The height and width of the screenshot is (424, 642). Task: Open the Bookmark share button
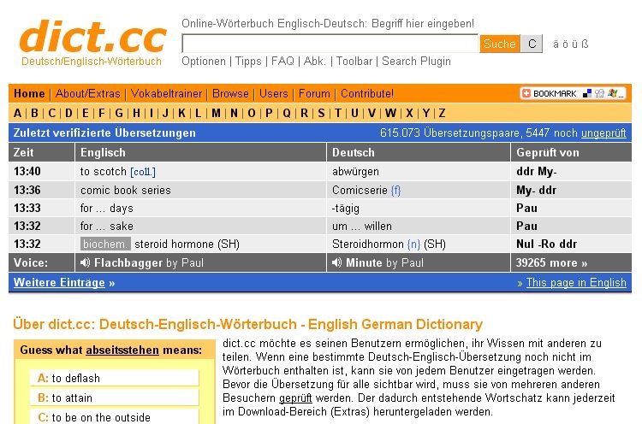tap(573, 93)
